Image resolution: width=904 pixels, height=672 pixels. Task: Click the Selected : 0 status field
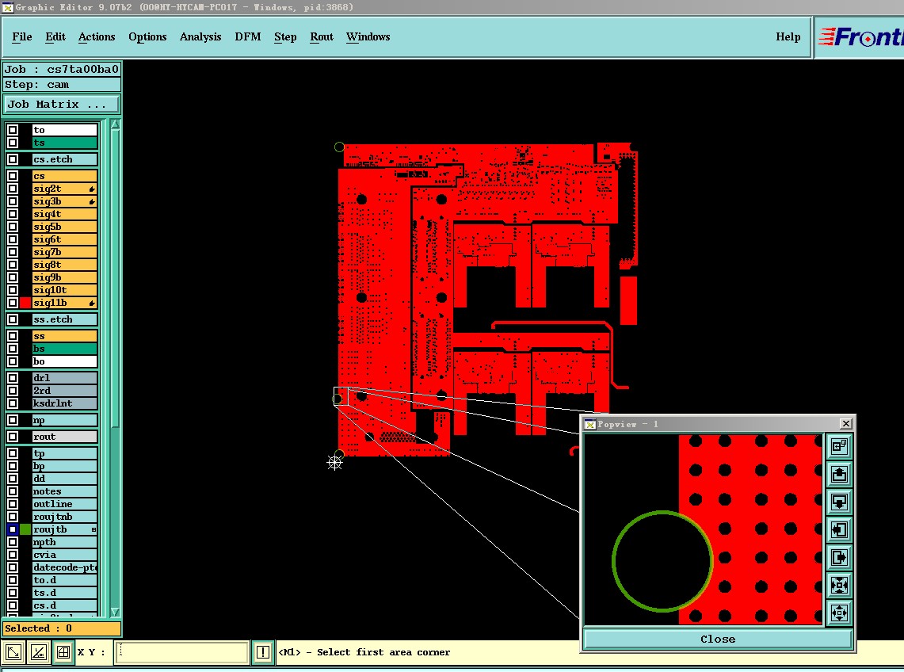(x=62, y=628)
